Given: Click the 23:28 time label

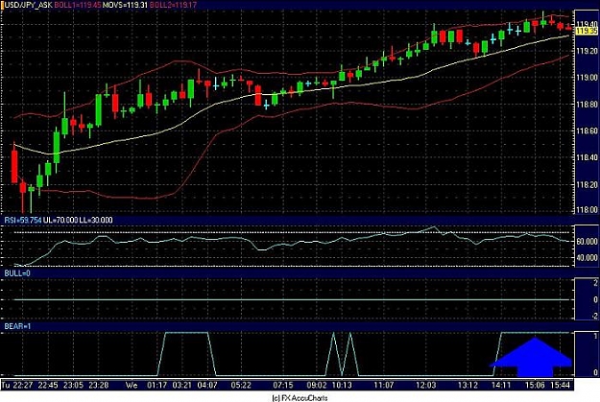Looking at the screenshot, I should point(98,385).
